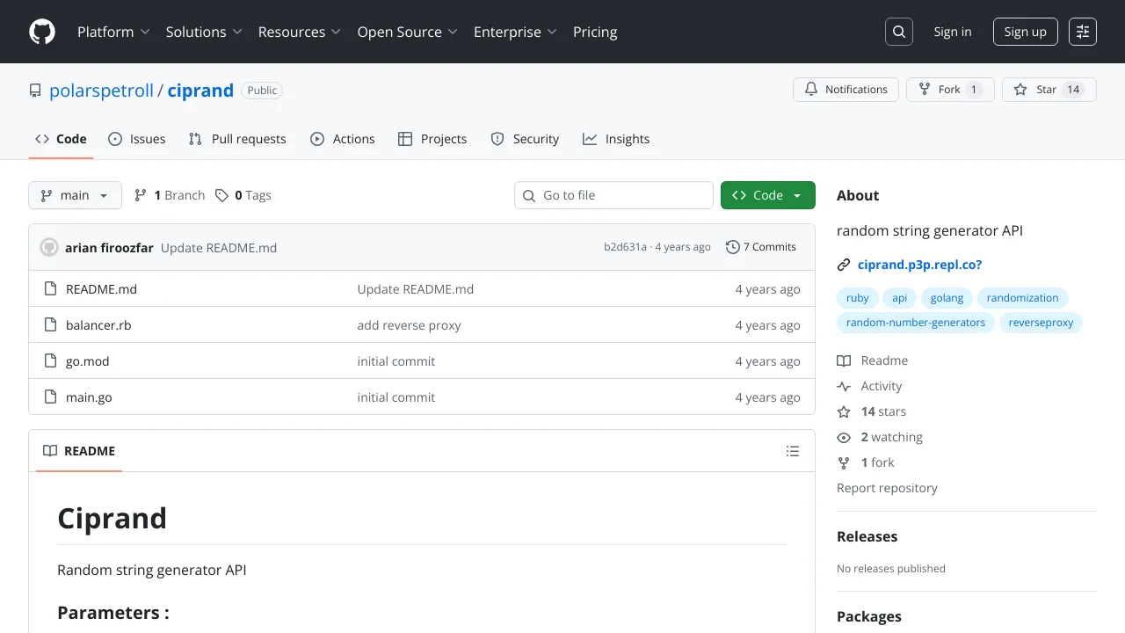View the 7 Commits history
The image size is (1125, 633).
[761, 247]
